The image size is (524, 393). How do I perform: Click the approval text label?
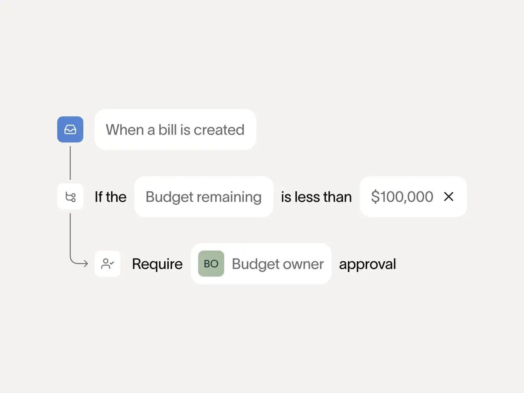[367, 263]
